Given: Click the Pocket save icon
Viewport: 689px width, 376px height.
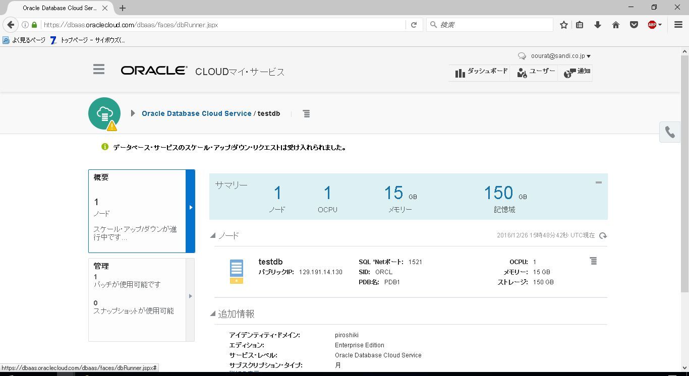Looking at the screenshot, I should point(634,25).
